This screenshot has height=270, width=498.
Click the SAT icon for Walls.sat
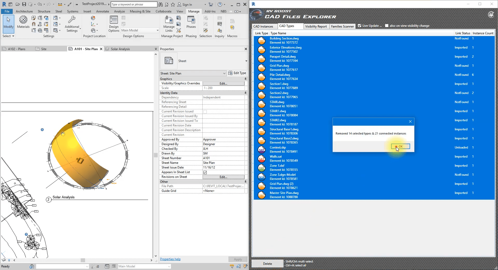pyautogui.click(x=261, y=159)
